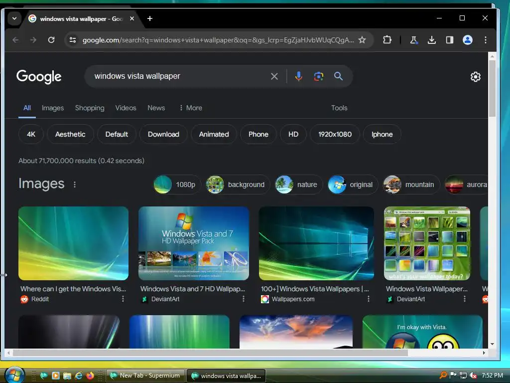Search by image with Lens icon

click(318, 76)
